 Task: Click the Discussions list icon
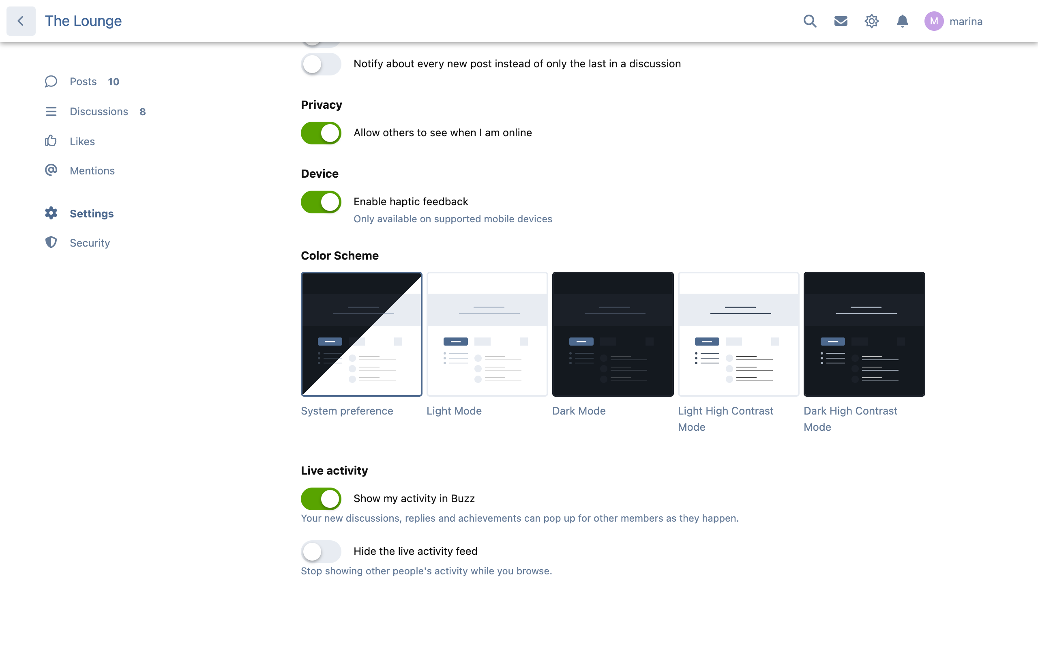[51, 112]
